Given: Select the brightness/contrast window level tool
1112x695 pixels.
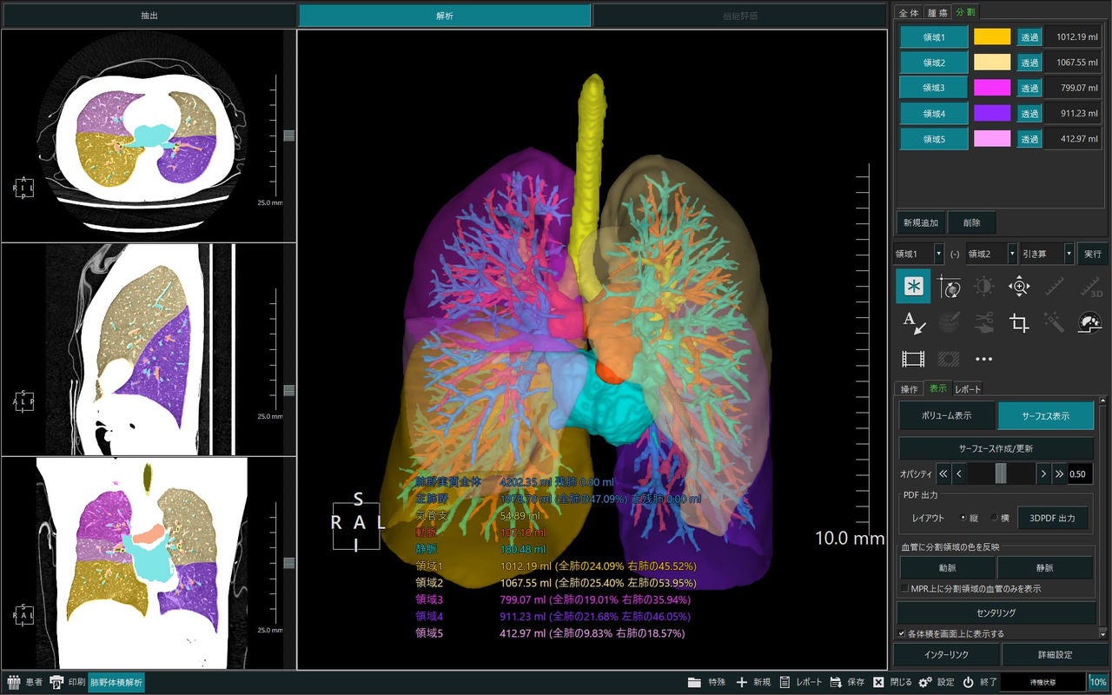Looking at the screenshot, I should point(983,286).
